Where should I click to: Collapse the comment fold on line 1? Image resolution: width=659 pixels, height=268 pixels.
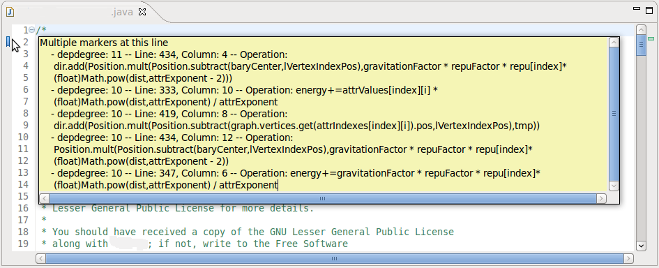[x=31, y=30]
